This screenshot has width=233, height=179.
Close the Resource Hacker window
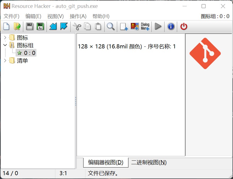(223, 6)
